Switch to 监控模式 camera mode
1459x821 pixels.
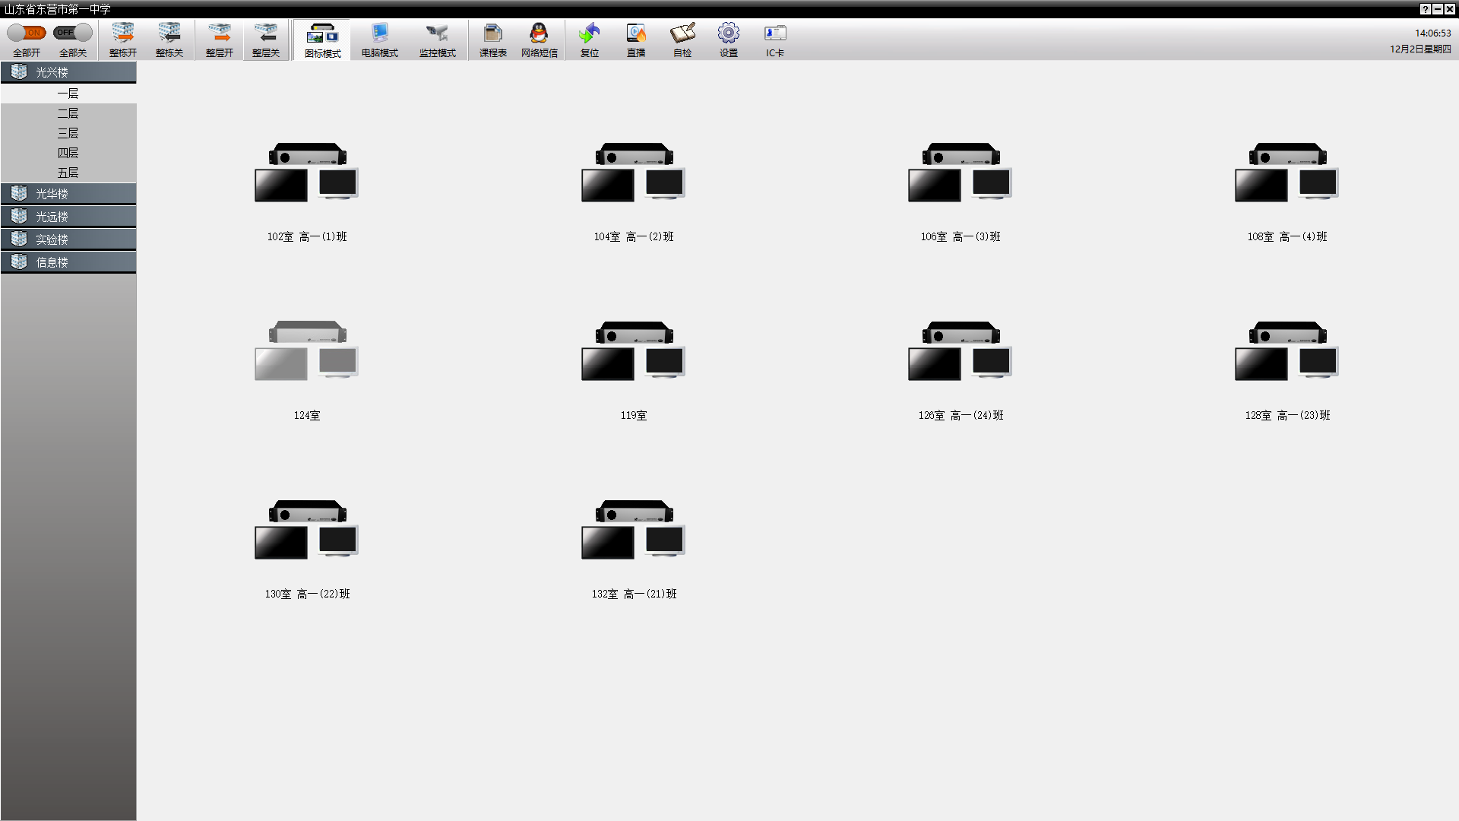tap(437, 34)
